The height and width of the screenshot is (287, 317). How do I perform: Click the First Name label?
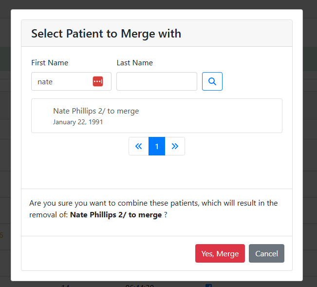[x=50, y=62]
